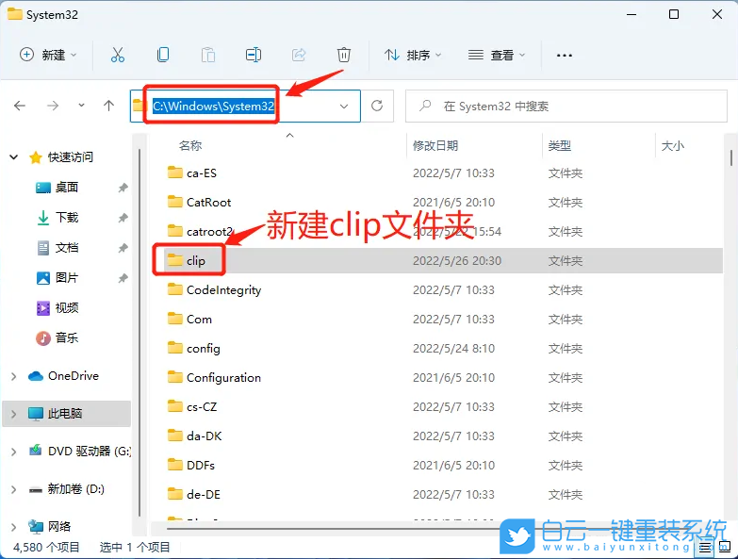Open the 排序 Sort dropdown
Image resolution: width=738 pixels, height=559 pixels.
413,55
